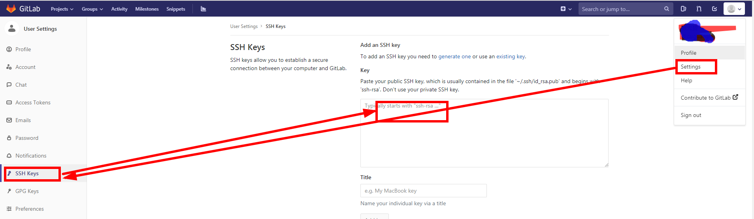Click the GPG Keys key icon
This screenshot has height=219, width=754.
9,191
